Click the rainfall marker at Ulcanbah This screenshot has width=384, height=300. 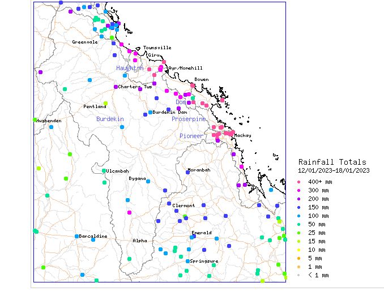[104, 170]
